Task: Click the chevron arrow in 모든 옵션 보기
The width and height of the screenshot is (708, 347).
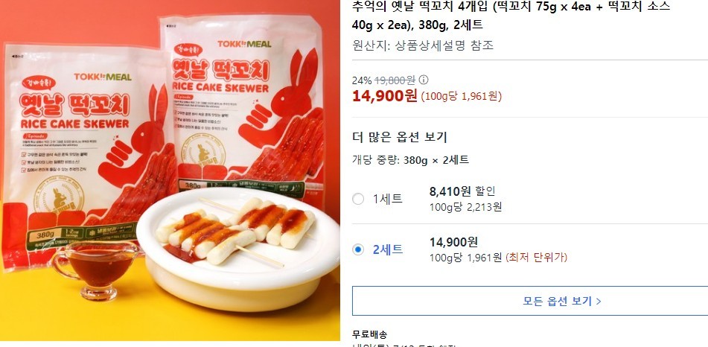Action: tap(599, 302)
